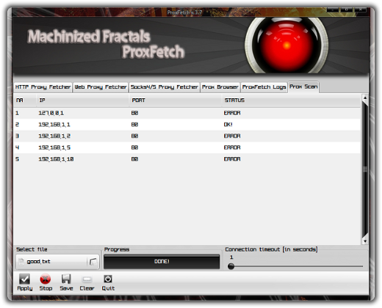
Task: Click ERROR status of row 3
Action: 232,136
